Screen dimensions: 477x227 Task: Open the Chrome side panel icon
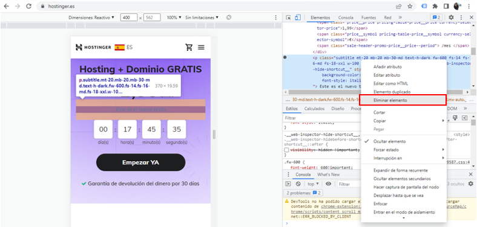coord(446,6)
